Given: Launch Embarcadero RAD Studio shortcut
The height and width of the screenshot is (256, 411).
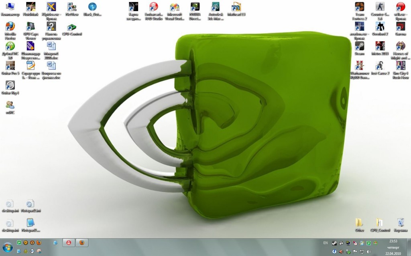Looking at the screenshot, I should (x=154, y=11).
